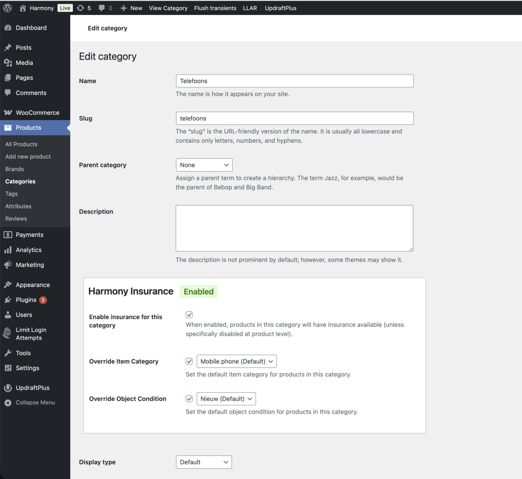Image resolution: width=522 pixels, height=479 pixels.
Task: Click the Analytics bar chart icon
Action: click(8, 250)
